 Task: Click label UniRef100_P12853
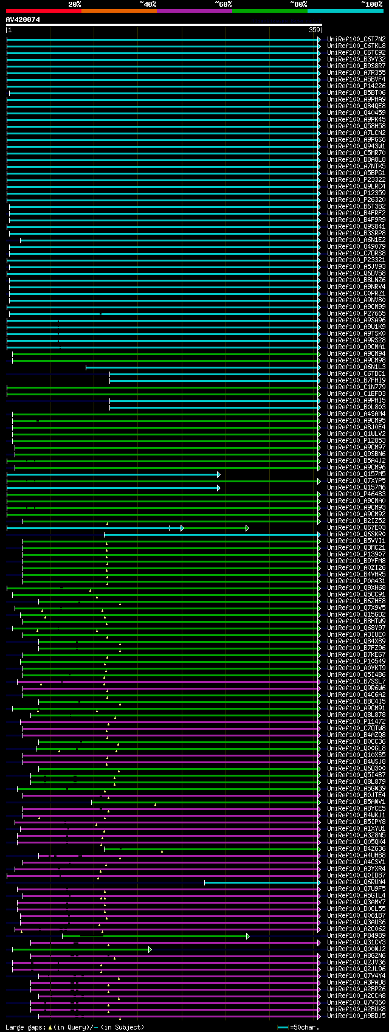pyautogui.click(x=356, y=440)
